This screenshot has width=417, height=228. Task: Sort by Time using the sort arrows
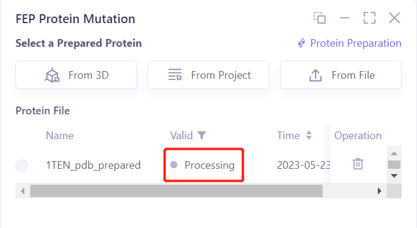(x=309, y=135)
